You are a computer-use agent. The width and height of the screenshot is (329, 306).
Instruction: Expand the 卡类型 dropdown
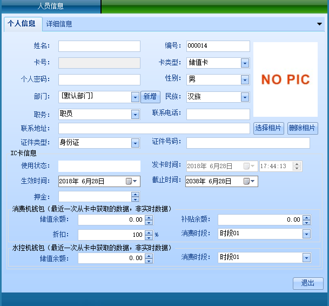click(245, 63)
